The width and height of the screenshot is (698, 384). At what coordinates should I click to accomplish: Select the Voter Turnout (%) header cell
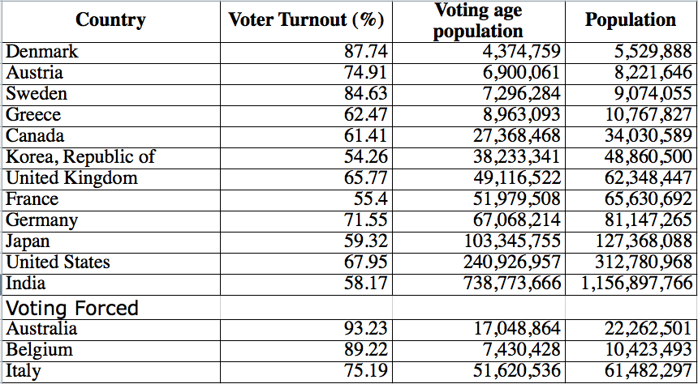[x=306, y=20]
